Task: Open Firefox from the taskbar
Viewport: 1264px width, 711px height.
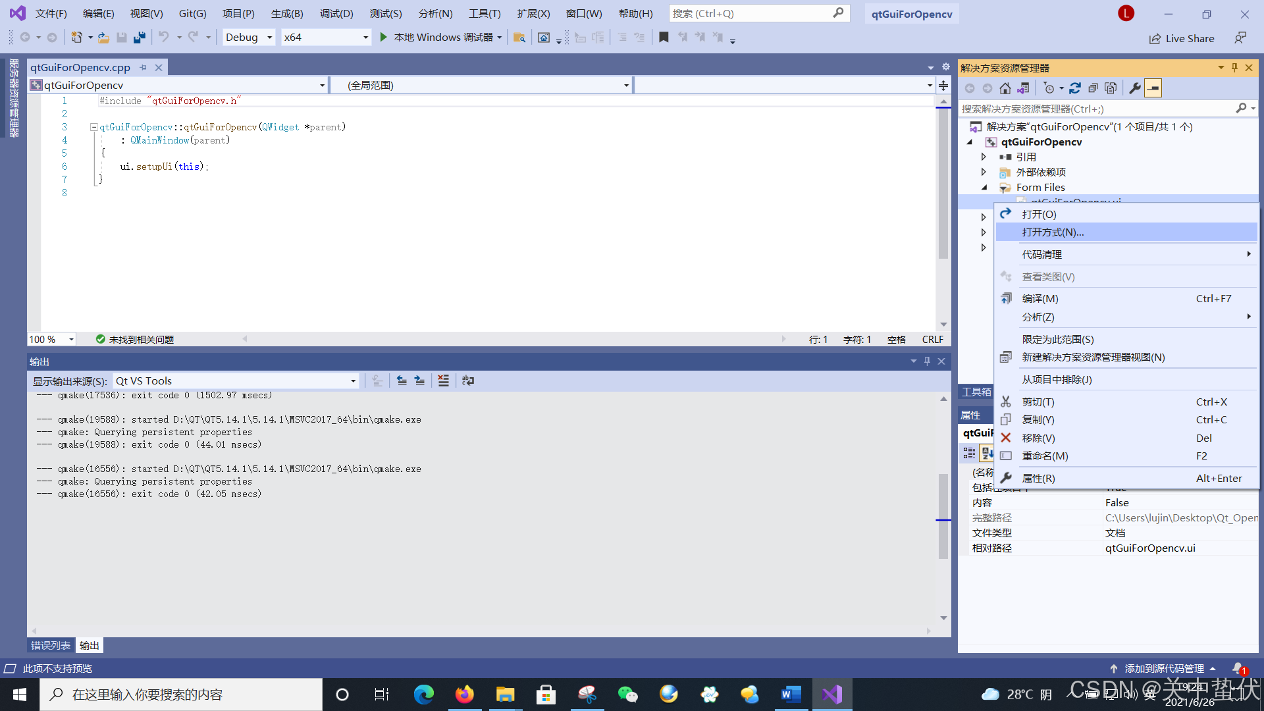Action: pos(465,694)
